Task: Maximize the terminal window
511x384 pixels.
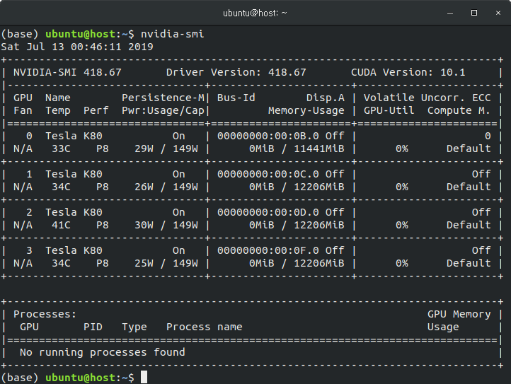Action: click(474, 13)
